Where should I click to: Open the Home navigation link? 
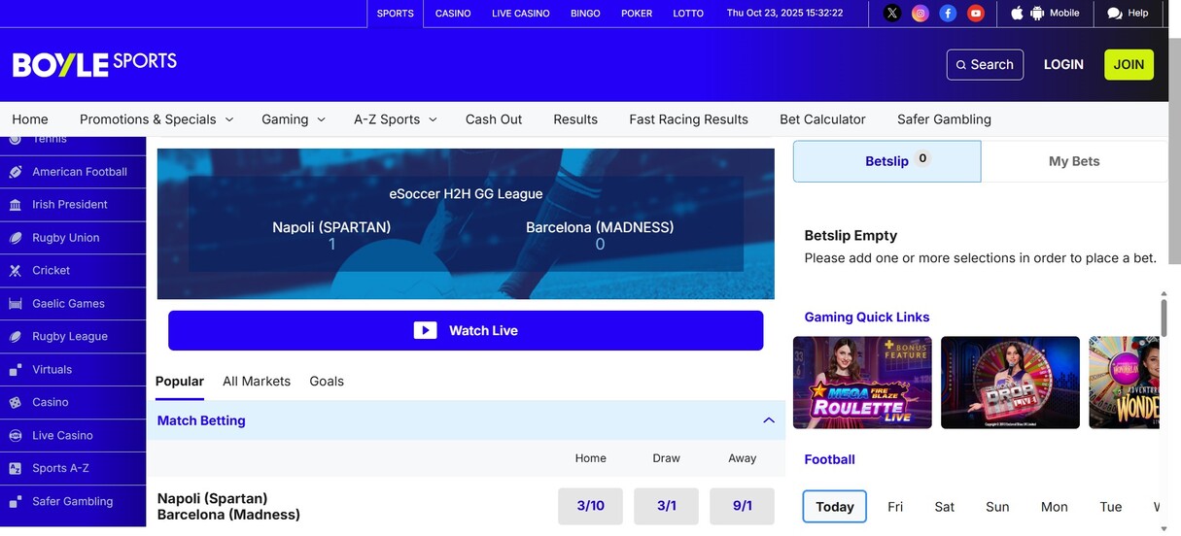pos(30,119)
